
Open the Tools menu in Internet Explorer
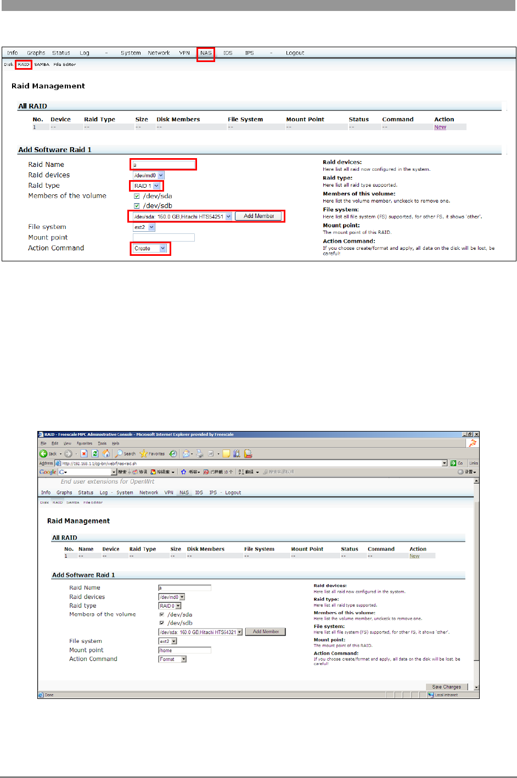click(102, 443)
